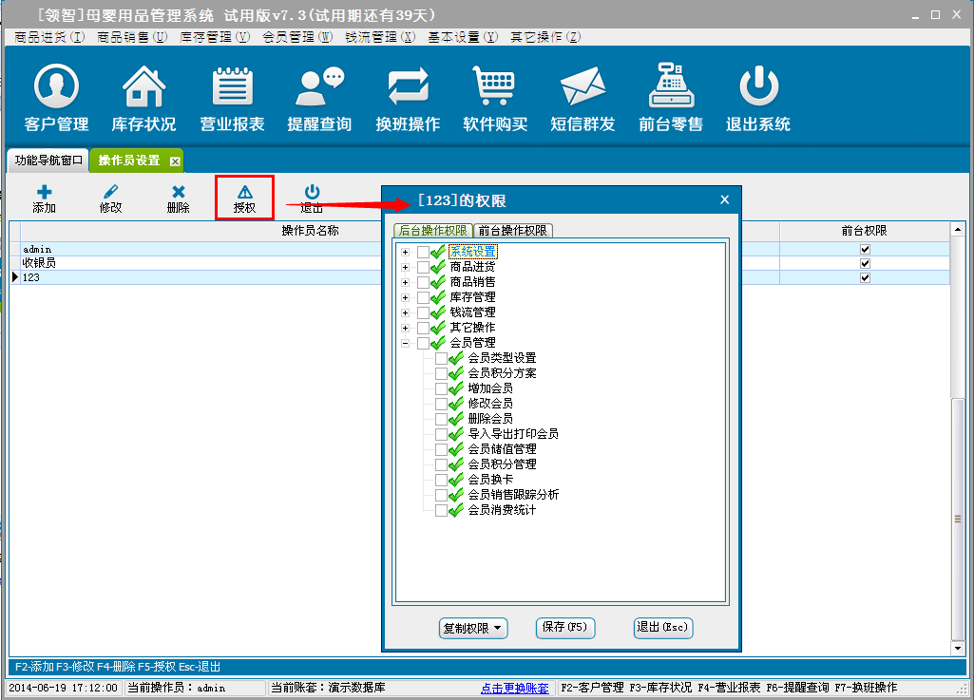Open 库存状况 inventory status house icon
Viewport: 974px width, 700px height.
tap(143, 99)
